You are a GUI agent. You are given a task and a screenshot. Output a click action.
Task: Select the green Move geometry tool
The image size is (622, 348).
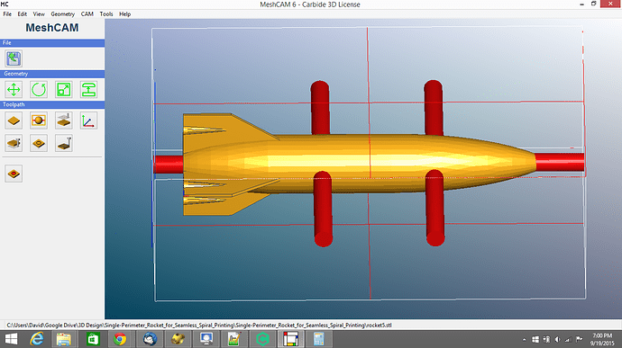(14, 90)
